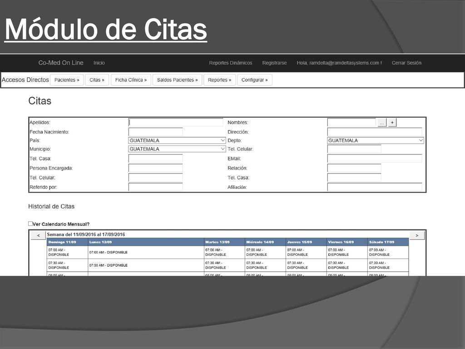Select Sábado 17/09 07:00 AM slot
The image size is (465, 349).
388,252
